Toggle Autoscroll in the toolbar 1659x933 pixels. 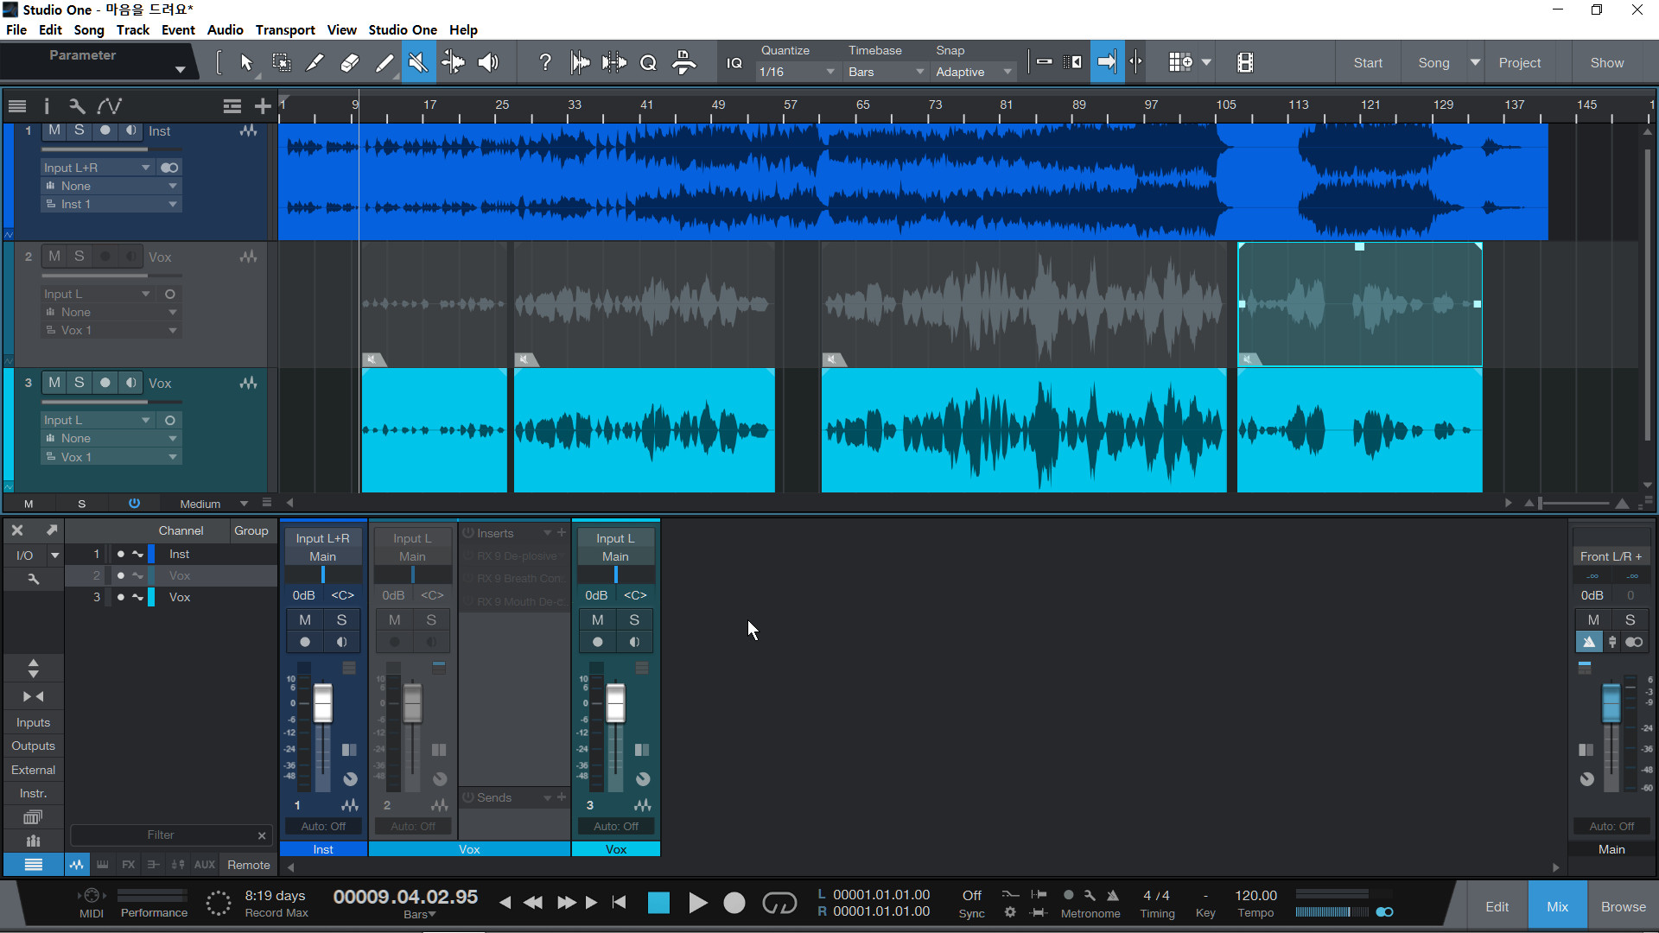coord(1107,62)
